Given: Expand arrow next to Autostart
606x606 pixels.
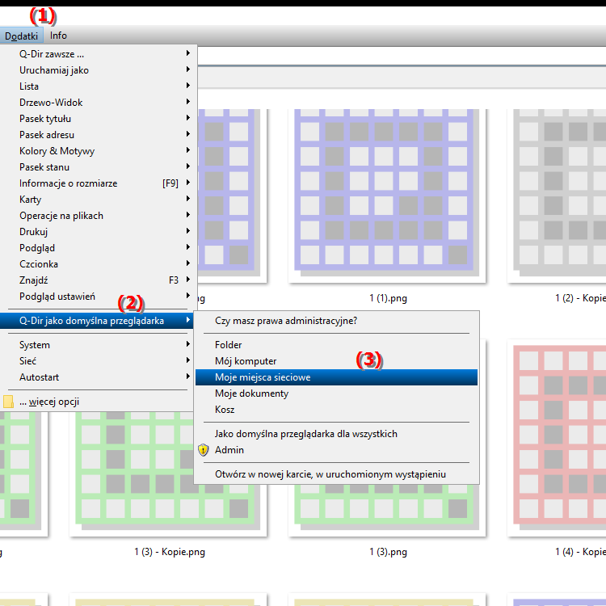Looking at the screenshot, I should point(187,376).
